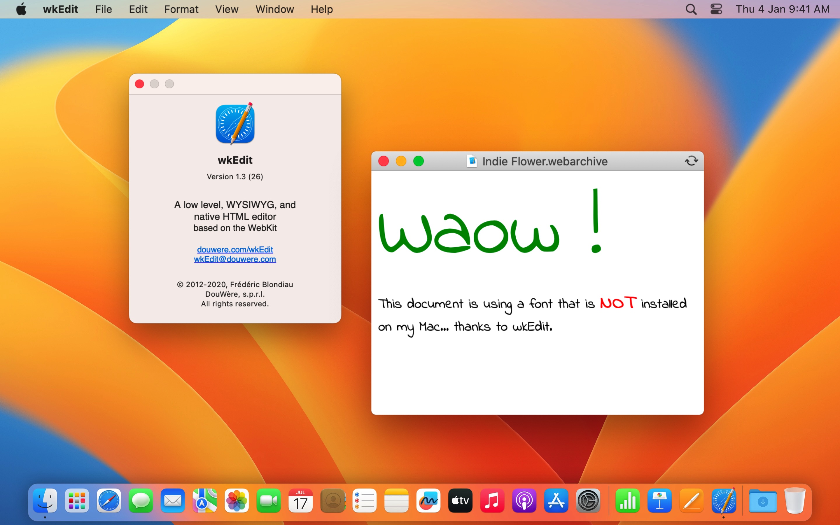Open Contacts app in the Dock
This screenshot has height=525, width=840.
point(332,501)
